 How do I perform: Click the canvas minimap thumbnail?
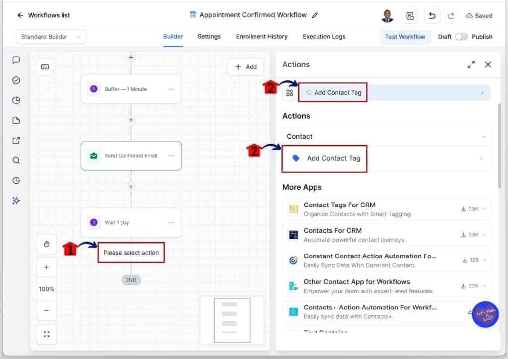(232, 320)
